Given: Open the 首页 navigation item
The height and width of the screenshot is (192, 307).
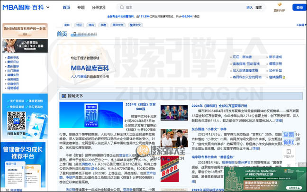Looking at the screenshot, I should click(66, 8).
